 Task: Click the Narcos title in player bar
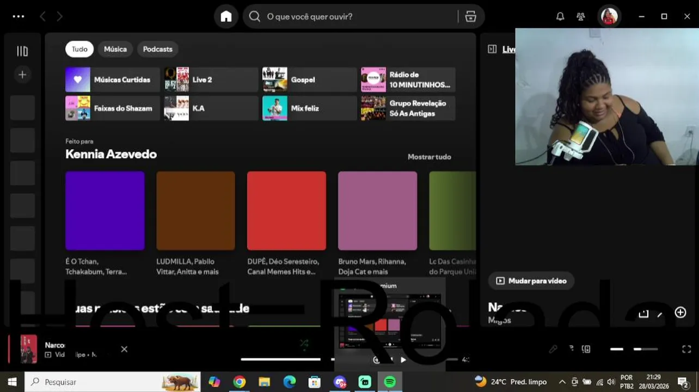55,345
